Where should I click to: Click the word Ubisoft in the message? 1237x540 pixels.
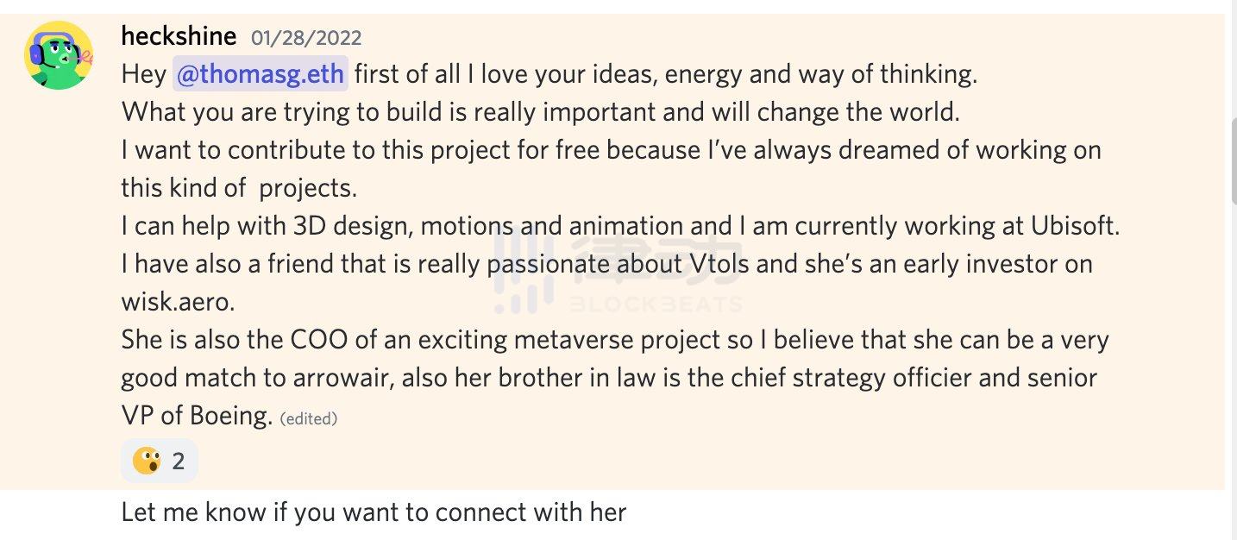click(x=1075, y=226)
